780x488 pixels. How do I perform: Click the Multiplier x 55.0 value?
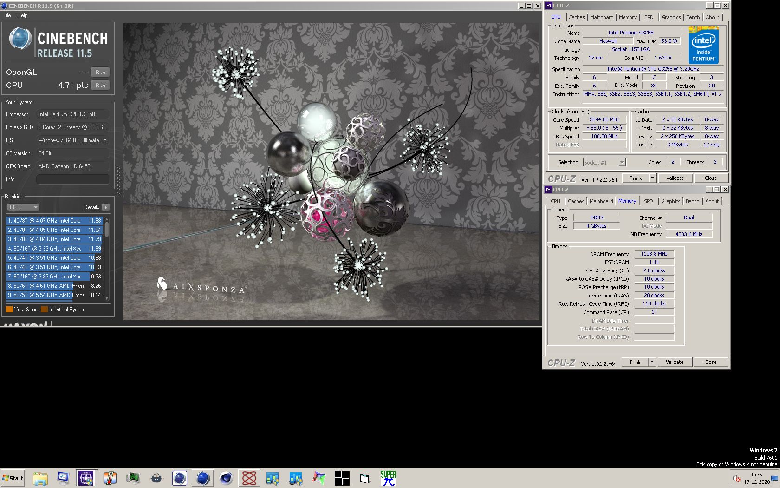tap(604, 128)
